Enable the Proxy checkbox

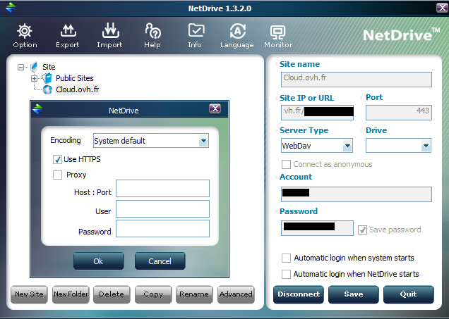click(57, 175)
